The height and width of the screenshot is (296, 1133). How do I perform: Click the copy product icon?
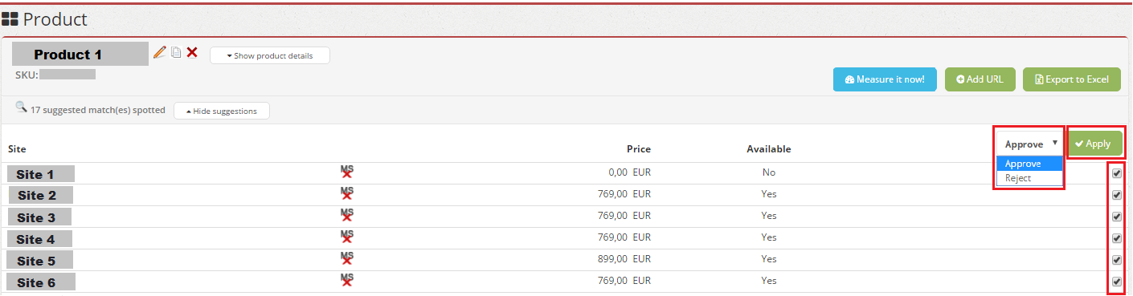point(176,52)
